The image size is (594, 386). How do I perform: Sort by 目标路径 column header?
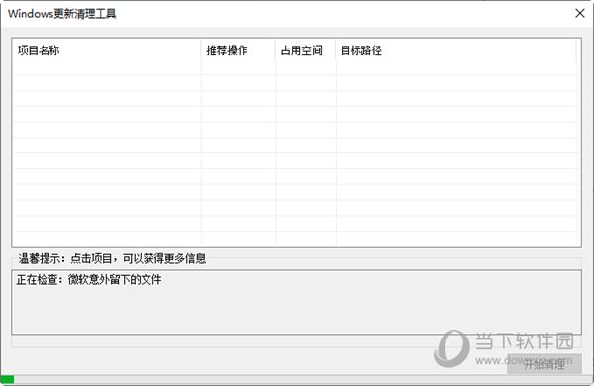point(456,50)
